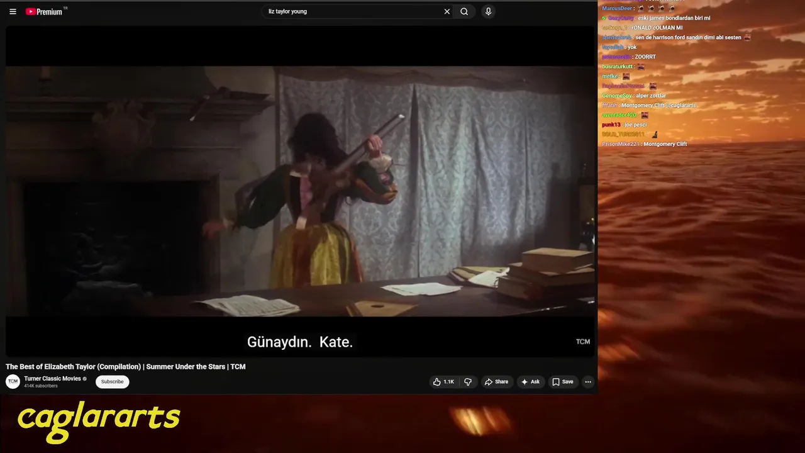Subscribe to Turner Classic Movies

[113, 382]
